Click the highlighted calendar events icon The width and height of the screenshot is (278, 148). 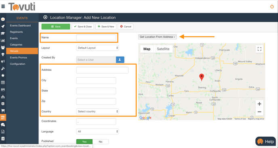coord(3,118)
